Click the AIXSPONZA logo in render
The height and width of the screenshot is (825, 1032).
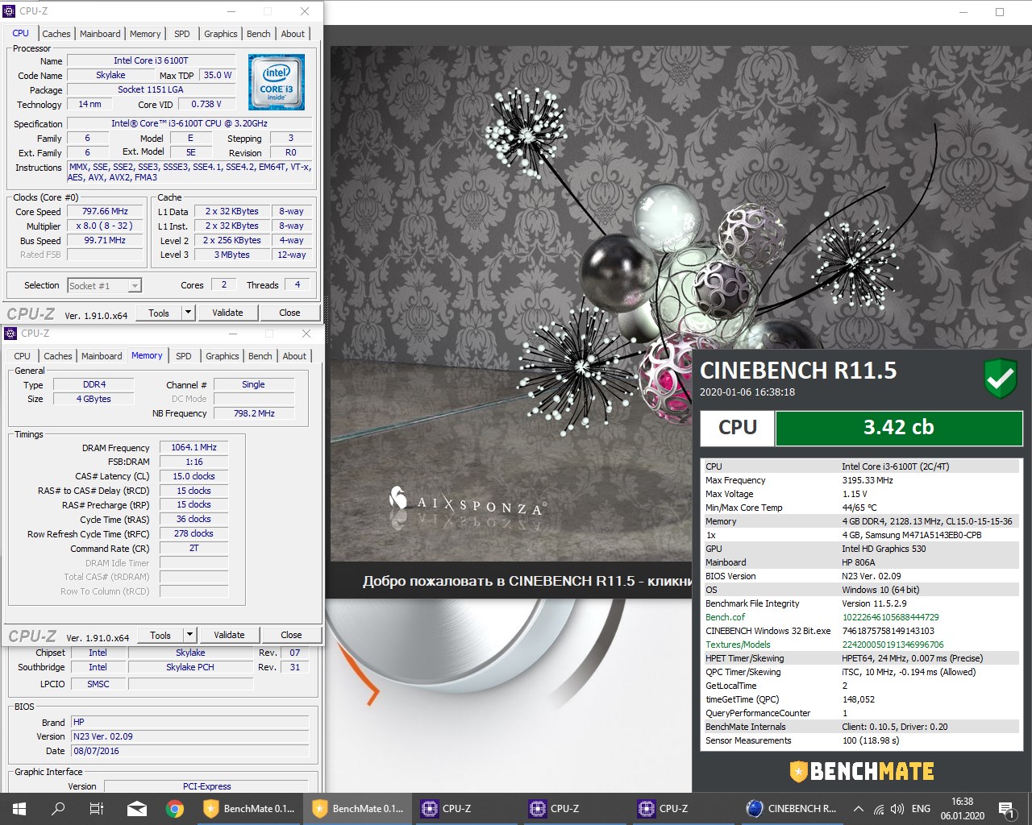click(x=468, y=500)
